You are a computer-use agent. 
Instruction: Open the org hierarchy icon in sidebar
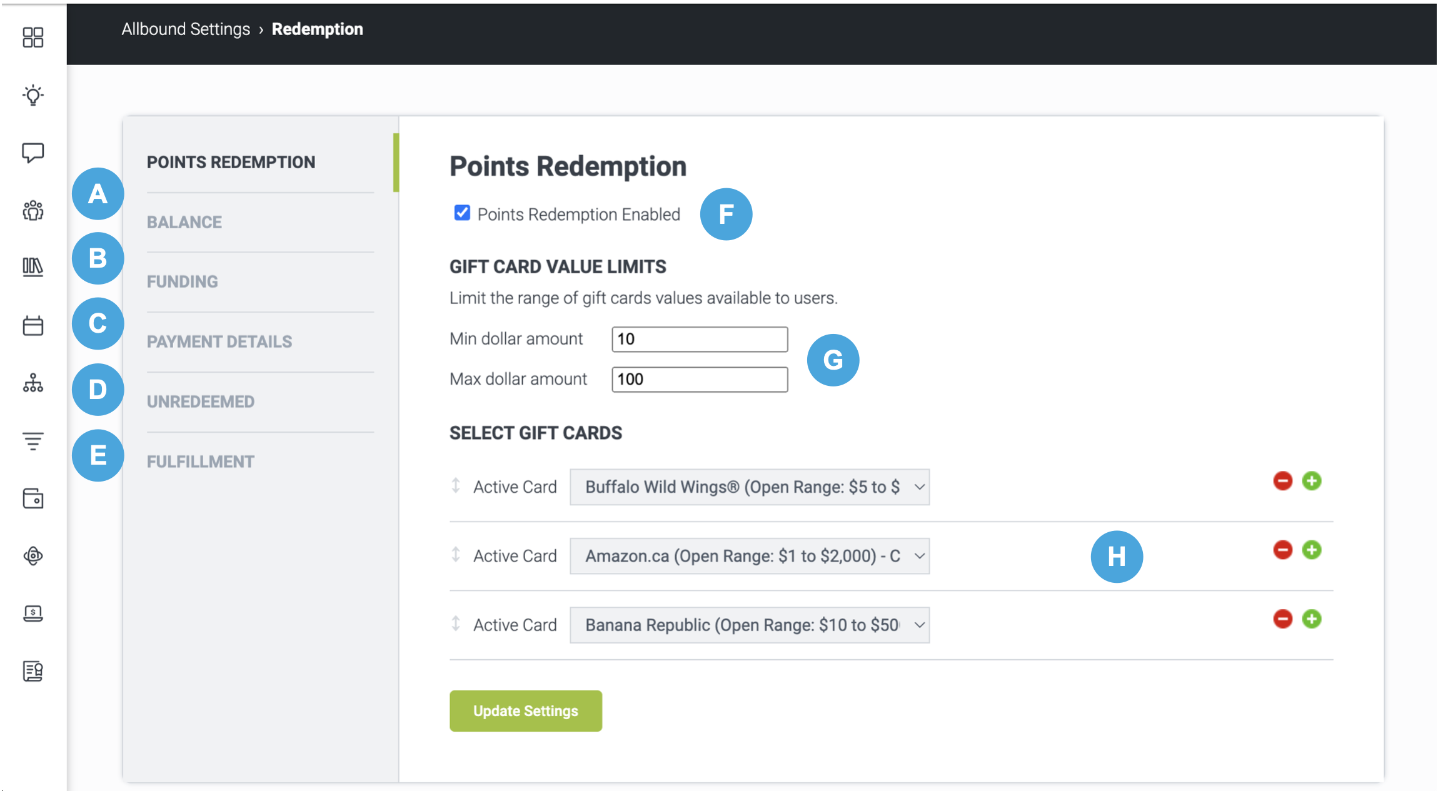click(x=33, y=383)
